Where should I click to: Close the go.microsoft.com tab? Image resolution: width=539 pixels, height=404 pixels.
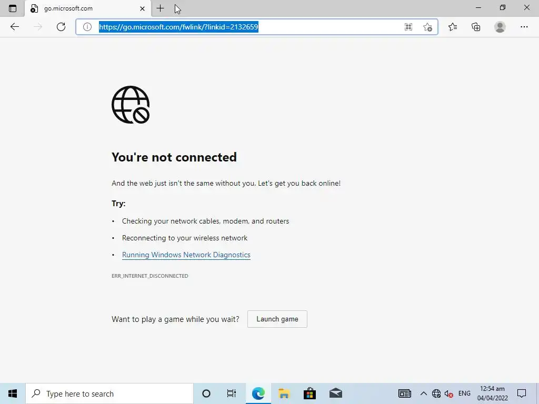pyautogui.click(x=142, y=8)
